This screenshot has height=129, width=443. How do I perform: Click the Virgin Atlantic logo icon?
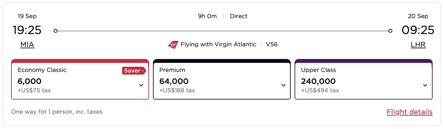[173, 44]
